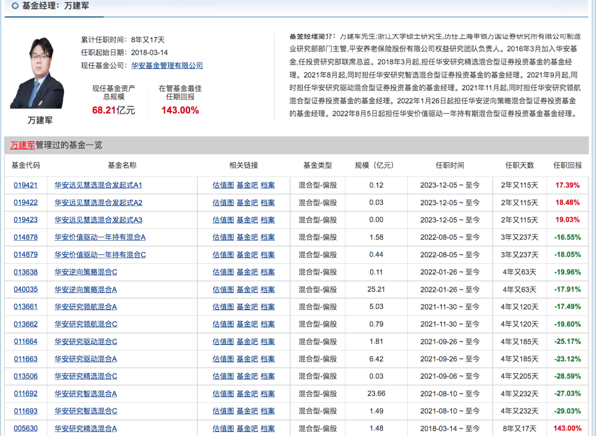Viewport: 596px width, 436px height.
Task: Select the 19.03% return for fund 019423
Action: point(567,220)
